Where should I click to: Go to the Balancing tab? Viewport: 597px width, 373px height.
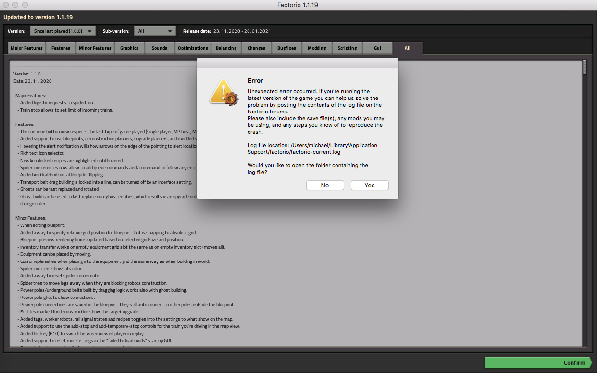226,48
